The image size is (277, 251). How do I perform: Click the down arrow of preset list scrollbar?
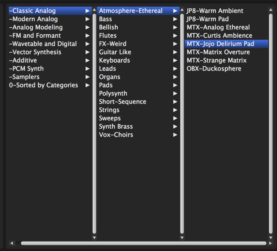[271, 238]
